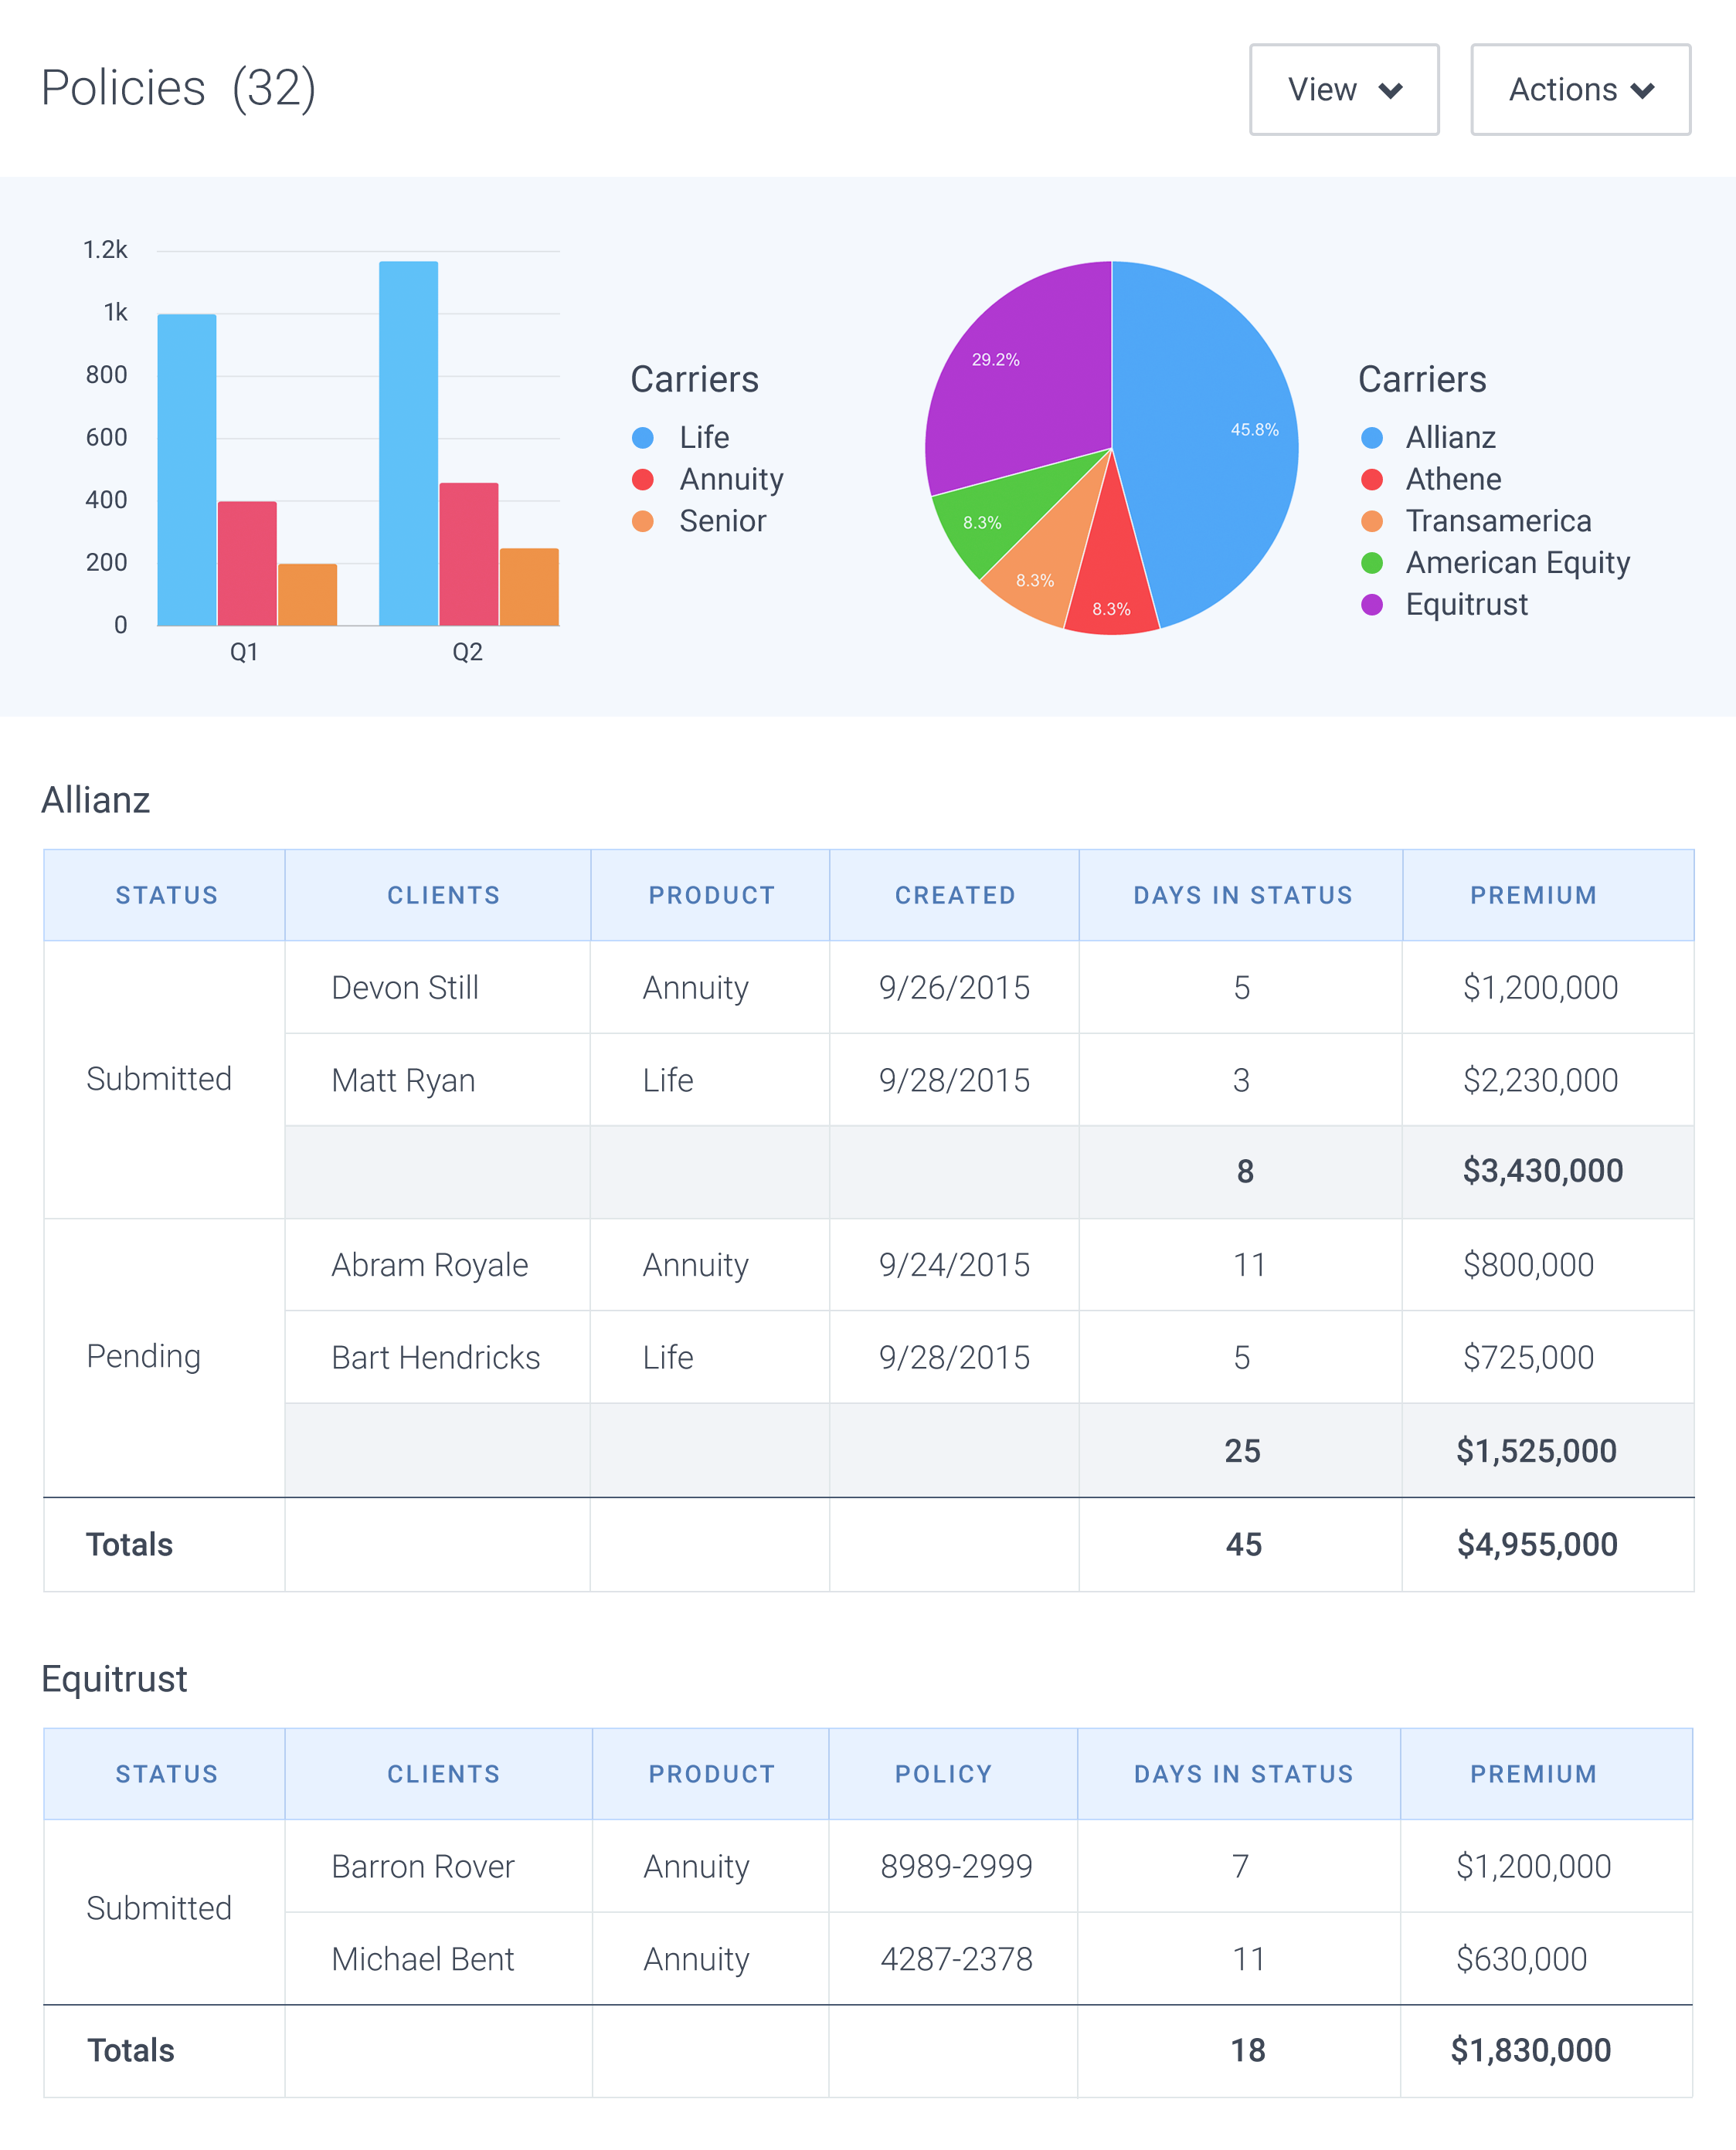Select client Barron Rover
This screenshot has width=1736, height=2150.
click(423, 1866)
